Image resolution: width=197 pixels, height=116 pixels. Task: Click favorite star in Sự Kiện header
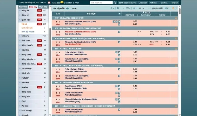[x=119, y=13]
